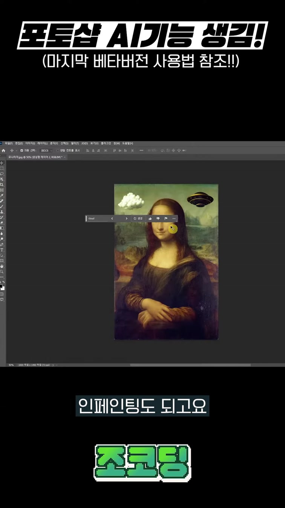The width and height of the screenshot is (285, 508).
Task: Select the Pen tool
Action: tap(2, 245)
